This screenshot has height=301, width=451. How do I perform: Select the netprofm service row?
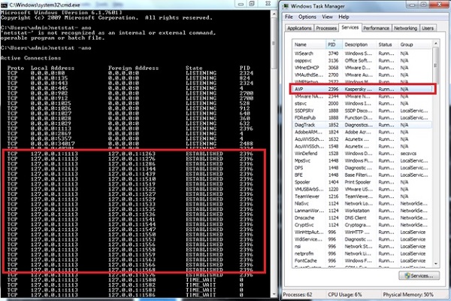point(362,254)
